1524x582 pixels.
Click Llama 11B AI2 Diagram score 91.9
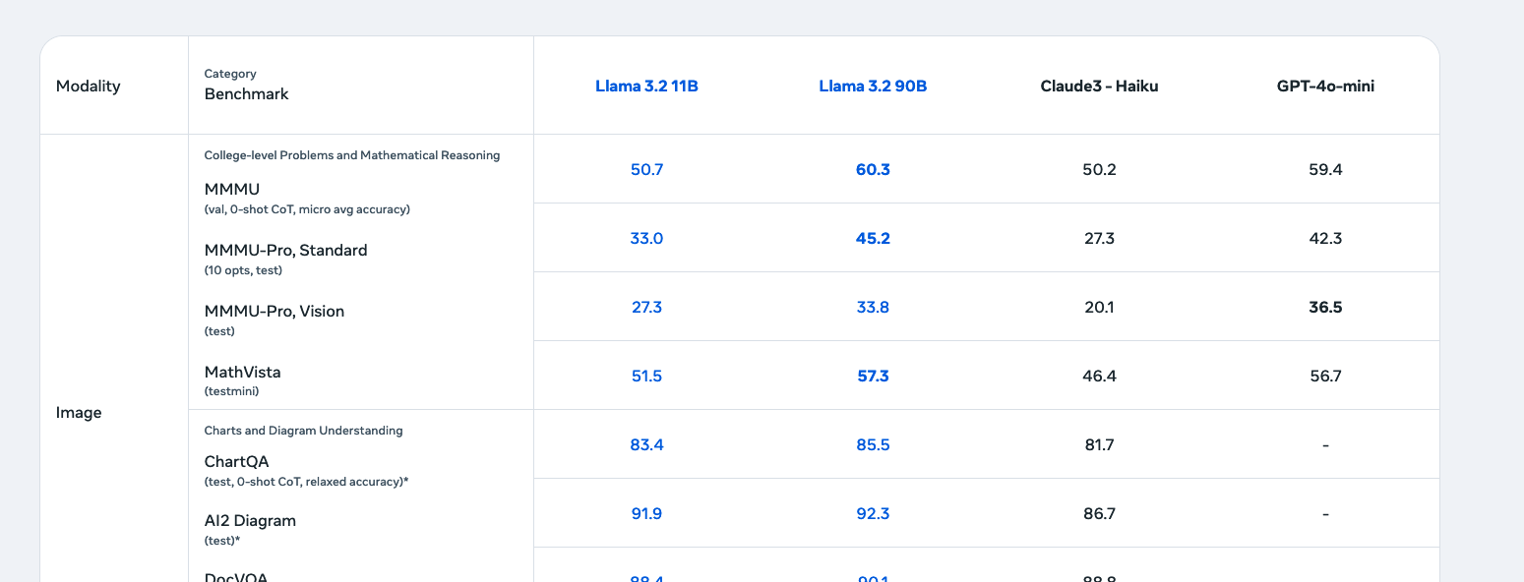(646, 513)
